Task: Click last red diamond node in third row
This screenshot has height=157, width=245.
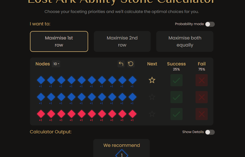Action: coord(133,114)
